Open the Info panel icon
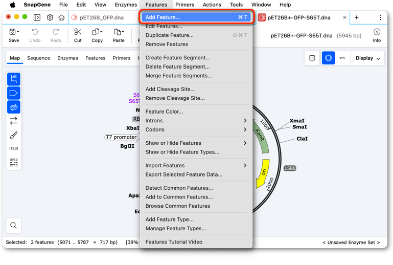Image resolution: width=393 pixels, height=265 pixels. pyautogui.click(x=377, y=32)
